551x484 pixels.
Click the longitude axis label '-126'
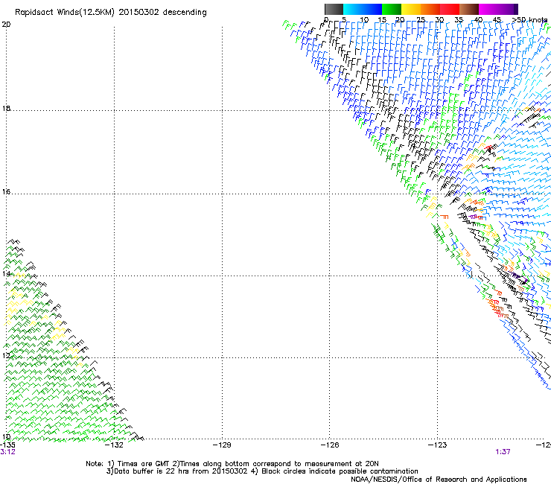(330, 445)
